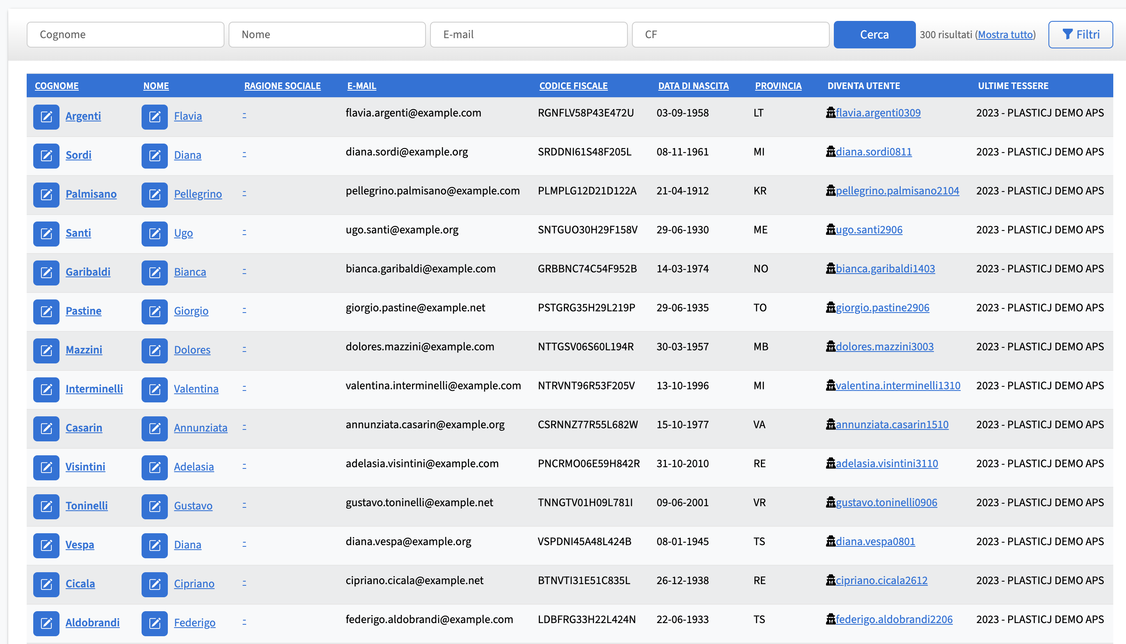Screen dimensions: 1126x644
Task: Click edit icon beside name Cipriano
Action: click(x=155, y=584)
